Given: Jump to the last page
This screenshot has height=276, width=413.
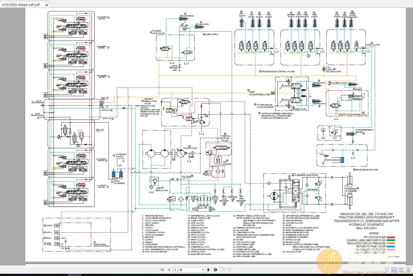Looking at the screenshot, I should [x=215, y=270].
